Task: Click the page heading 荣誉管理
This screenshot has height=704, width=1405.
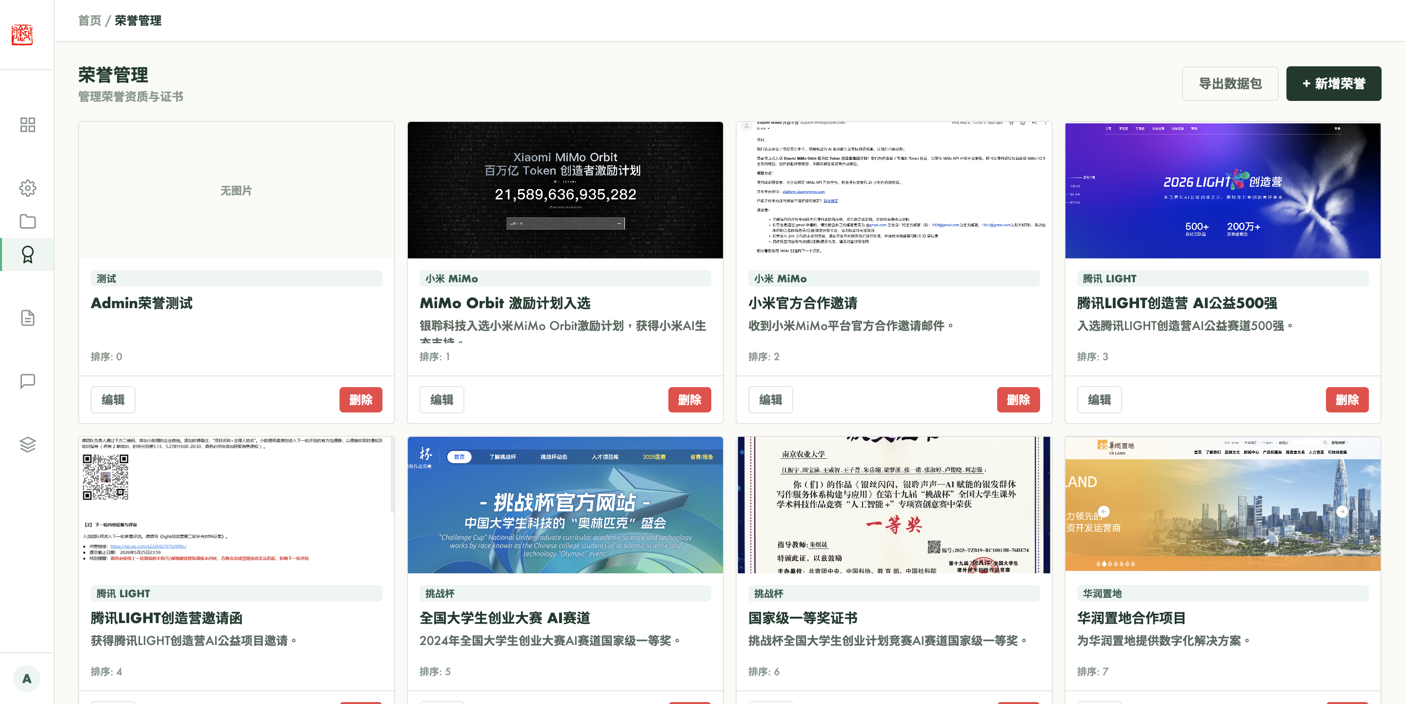Action: point(114,75)
